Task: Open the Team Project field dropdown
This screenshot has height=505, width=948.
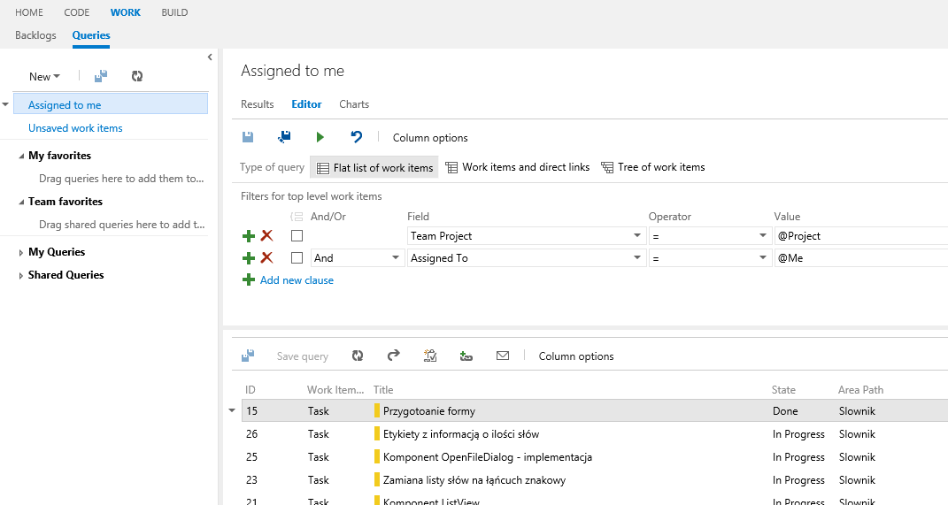Action: (x=637, y=236)
